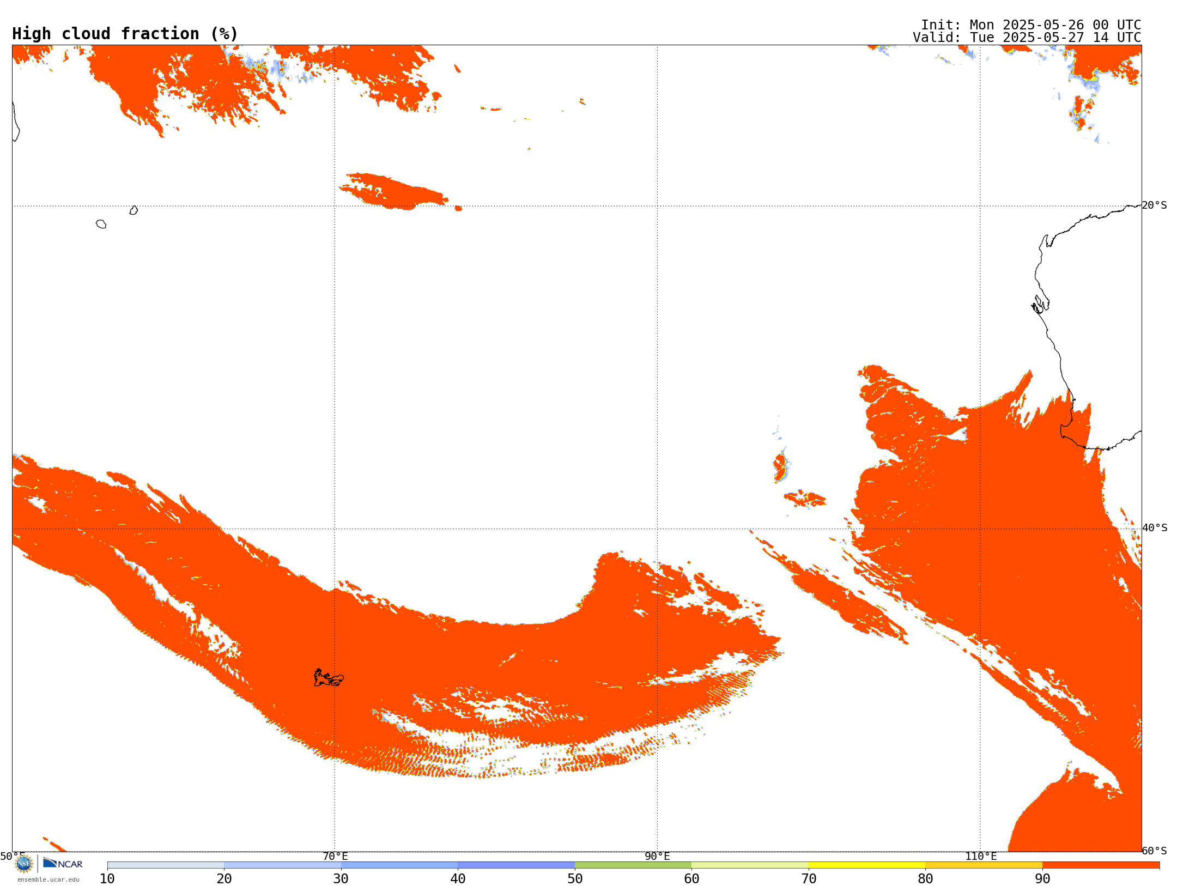This screenshot has height=886, width=1177.
Task: Click the Shark Bay inlet on the Australian coastline
Action: tap(1040, 305)
